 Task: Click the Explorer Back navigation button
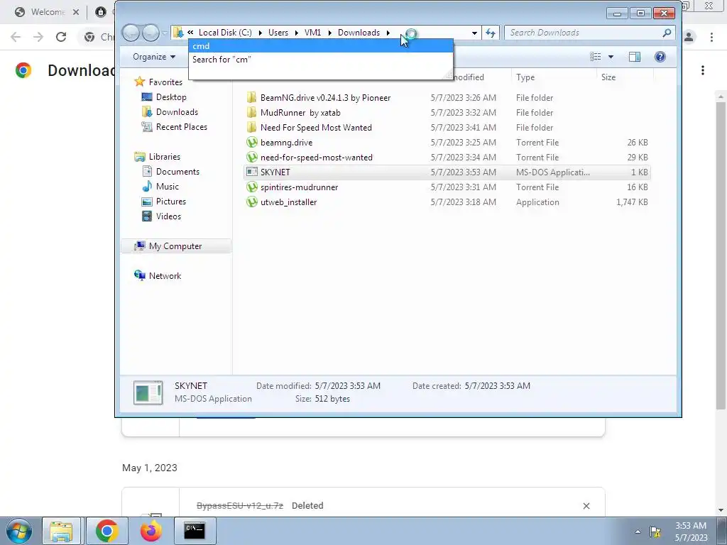click(x=131, y=33)
